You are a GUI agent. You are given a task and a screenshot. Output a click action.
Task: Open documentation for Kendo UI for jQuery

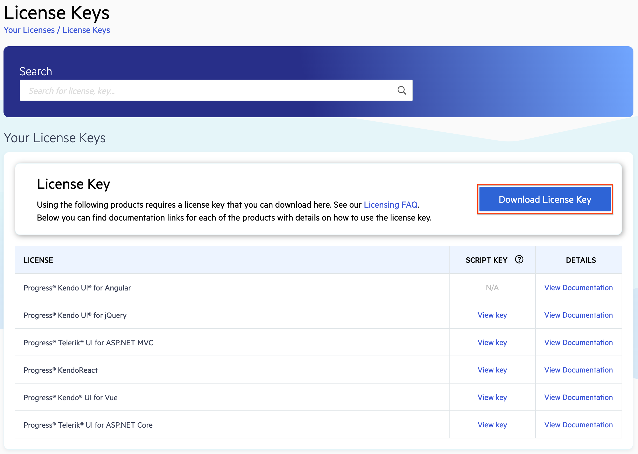578,315
